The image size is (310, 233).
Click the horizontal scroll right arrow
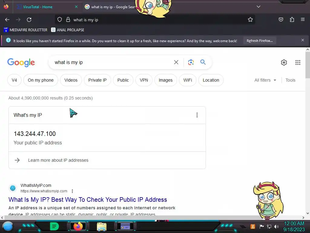tap(303, 218)
